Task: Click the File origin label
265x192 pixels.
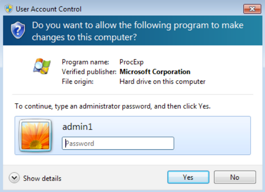Action: 78,82
